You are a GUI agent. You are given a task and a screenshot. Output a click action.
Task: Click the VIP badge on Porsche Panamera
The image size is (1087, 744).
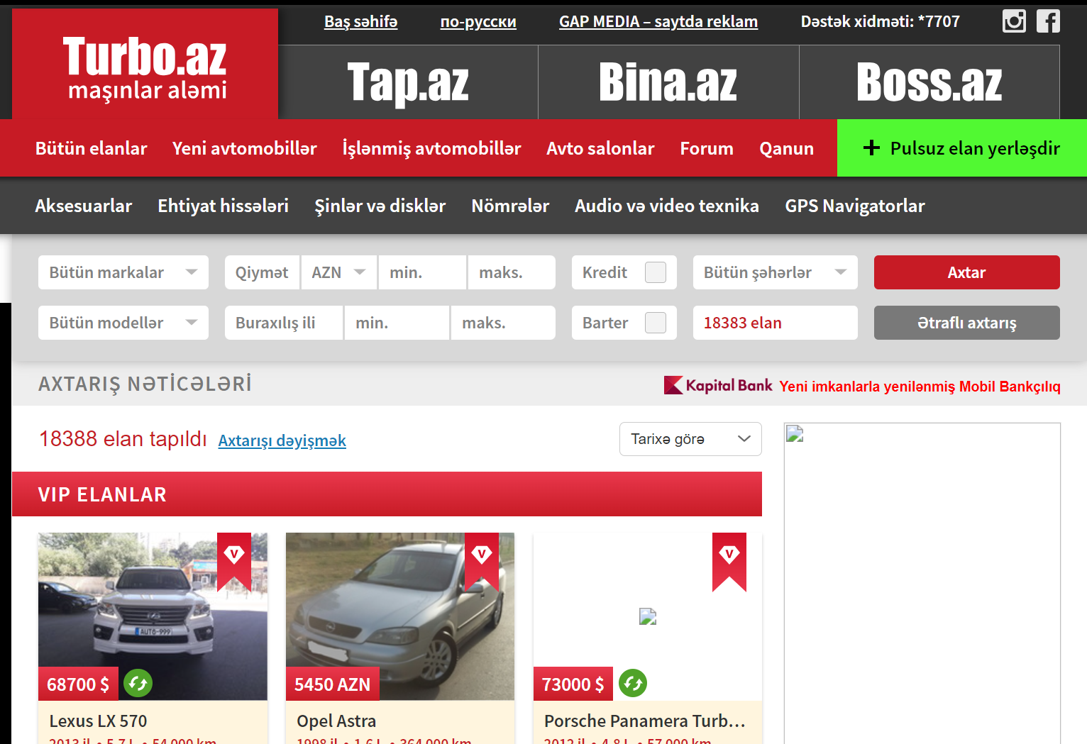click(x=729, y=562)
